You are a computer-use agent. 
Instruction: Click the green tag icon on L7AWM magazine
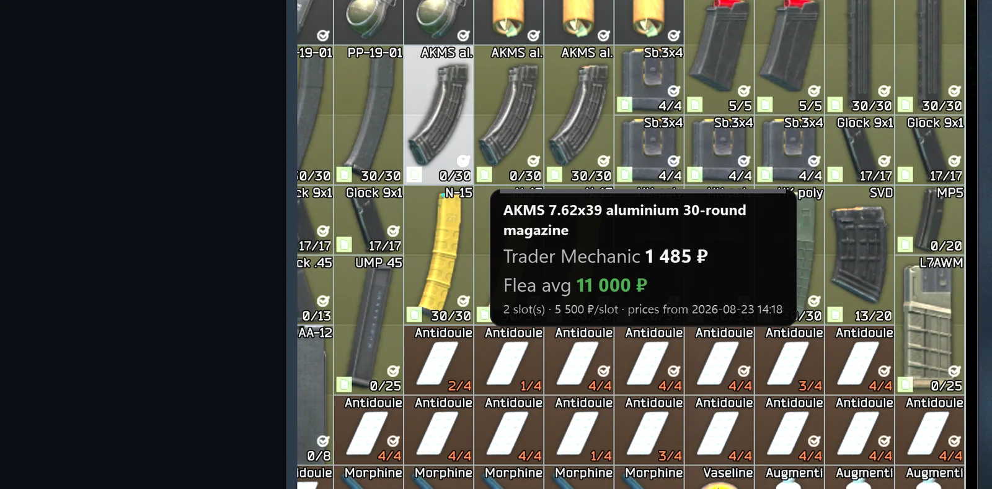905,385
